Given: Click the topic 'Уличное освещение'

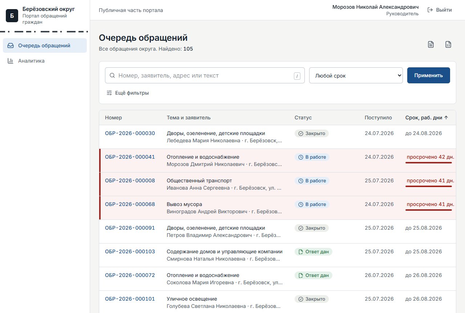Looking at the screenshot, I should (x=192, y=299).
